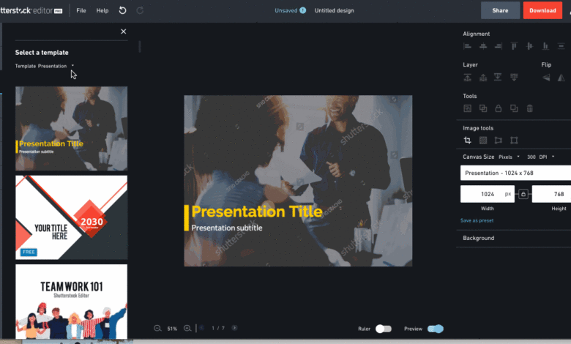The image size is (571, 344).
Task: Select the Presentation Title text on canvas
Action: (257, 212)
